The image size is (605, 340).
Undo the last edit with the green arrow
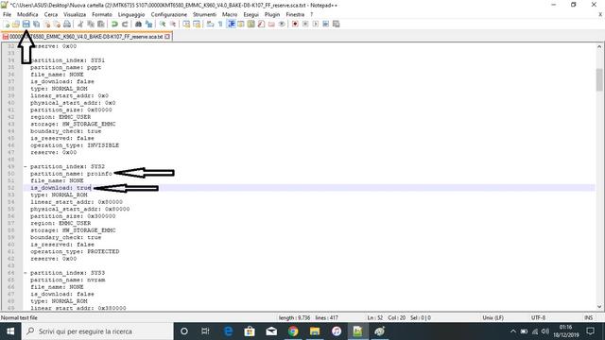114,24
